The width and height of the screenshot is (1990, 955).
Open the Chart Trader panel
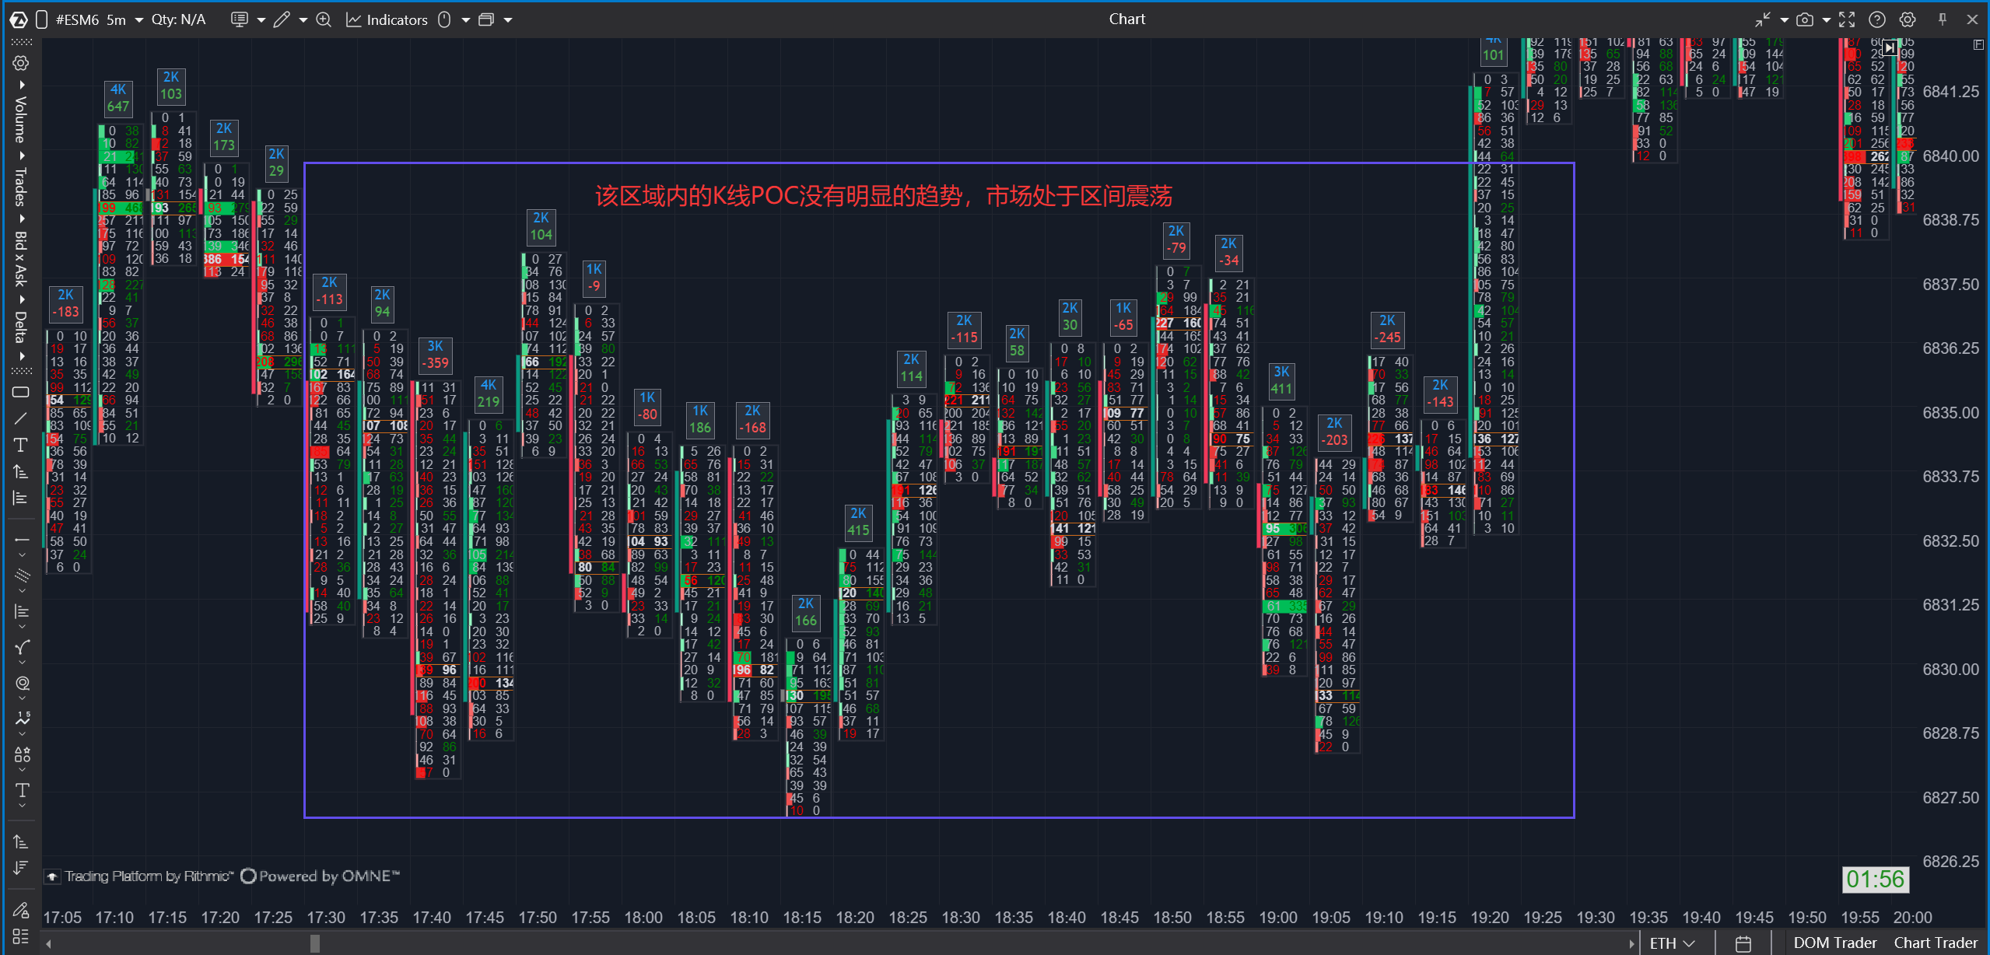(x=1935, y=943)
